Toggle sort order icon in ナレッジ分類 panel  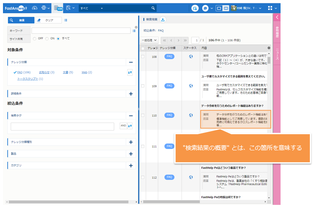130,72
